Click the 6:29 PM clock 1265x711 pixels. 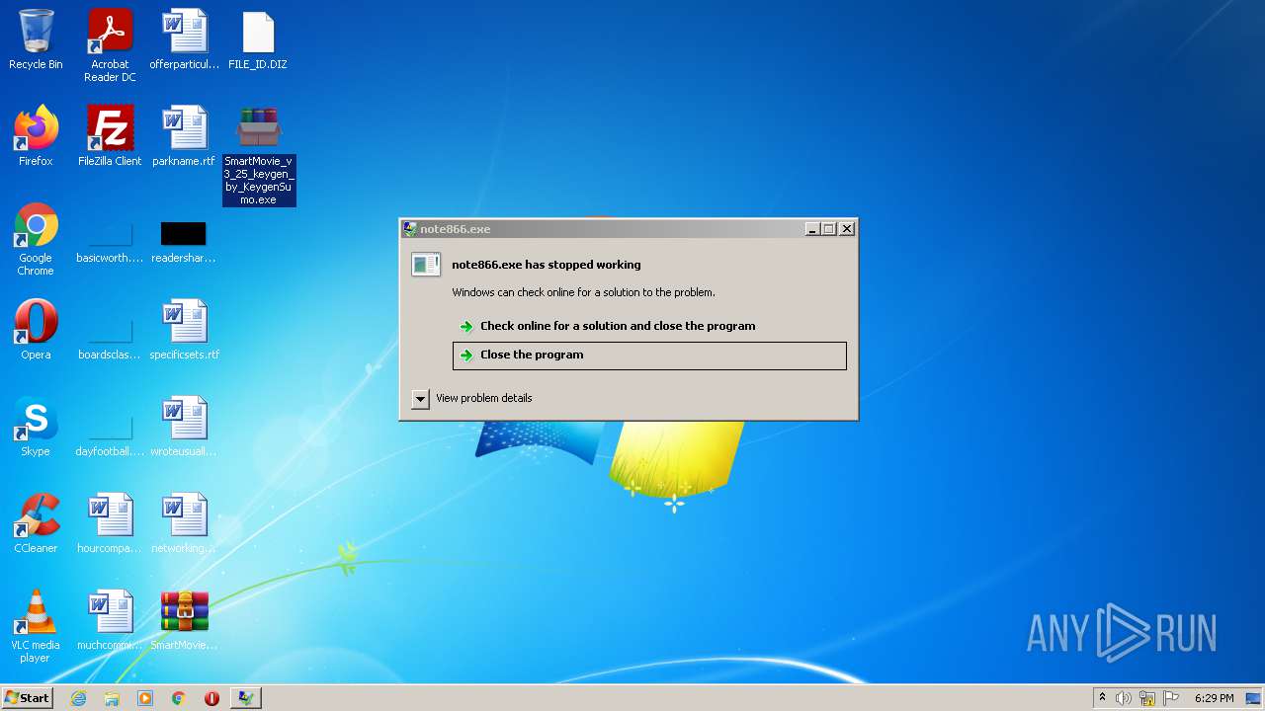[x=1214, y=698]
